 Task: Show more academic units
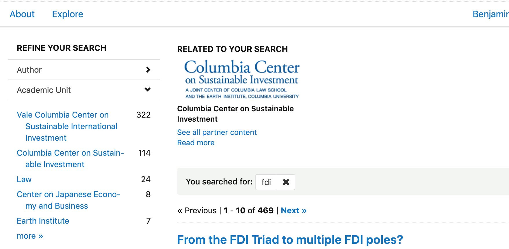30,236
